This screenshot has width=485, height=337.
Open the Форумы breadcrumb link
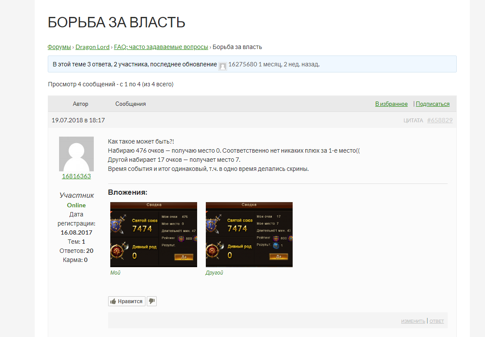click(x=59, y=47)
